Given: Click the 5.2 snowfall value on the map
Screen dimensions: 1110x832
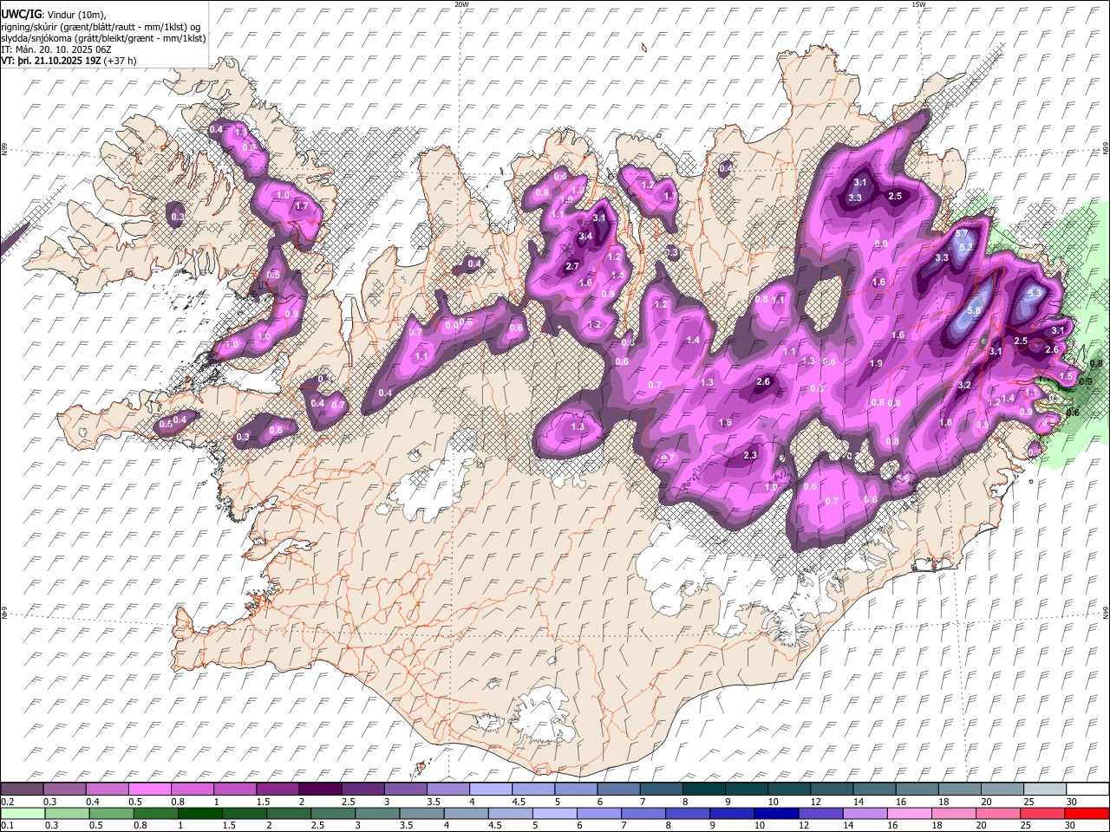Looking at the screenshot, I should [967, 247].
